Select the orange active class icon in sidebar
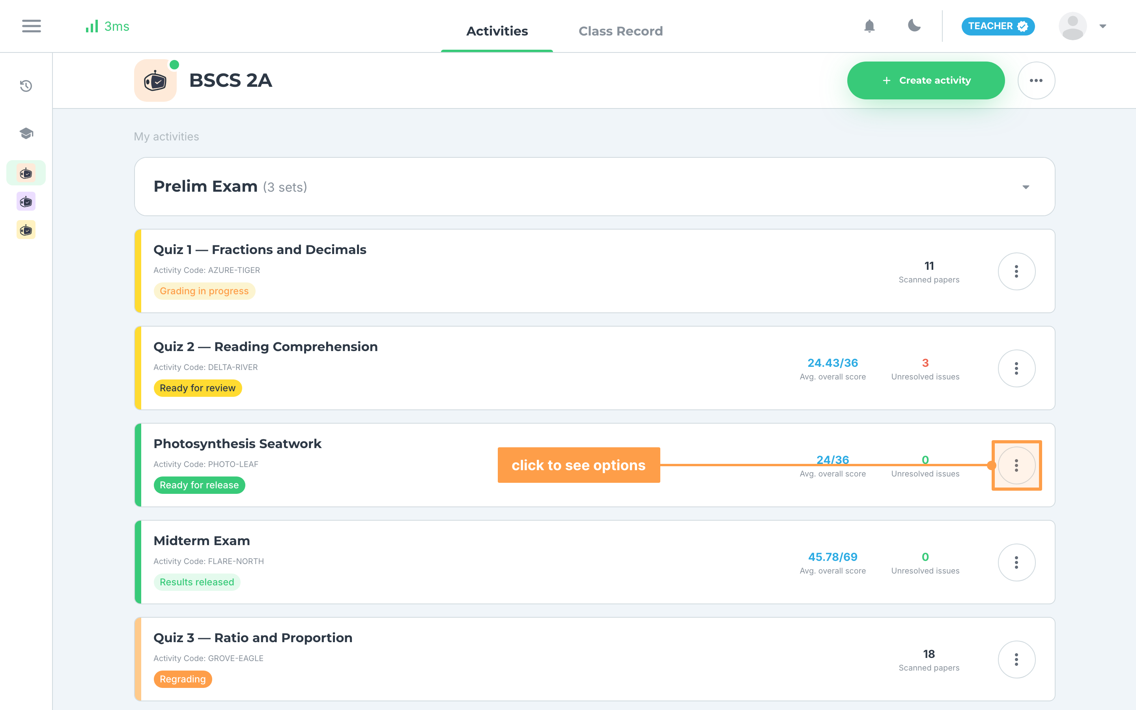 click(x=26, y=173)
